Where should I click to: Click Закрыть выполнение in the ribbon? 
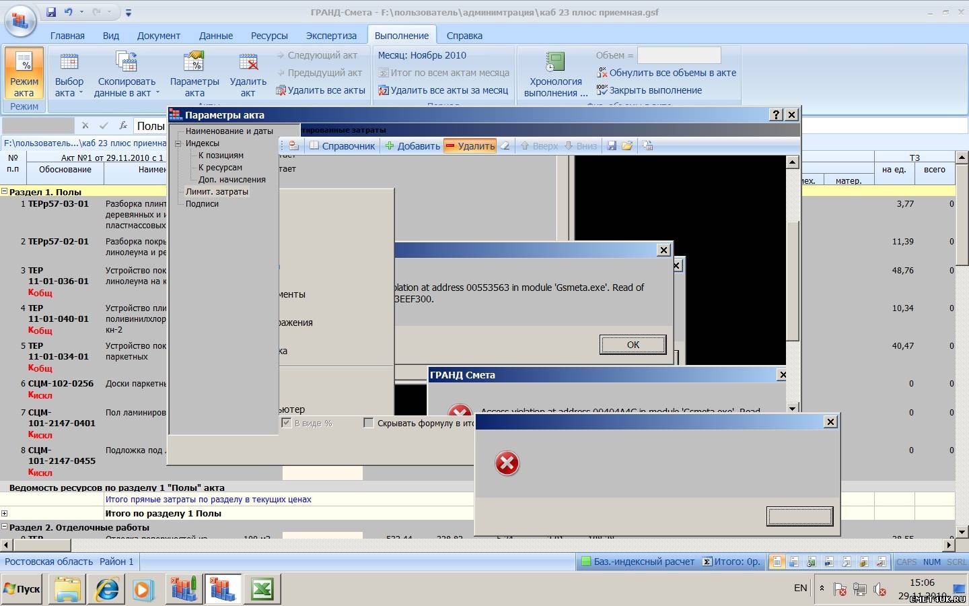(x=649, y=90)
